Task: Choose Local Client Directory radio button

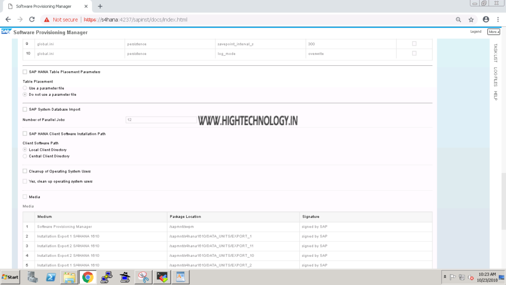Action: [25, 150]
